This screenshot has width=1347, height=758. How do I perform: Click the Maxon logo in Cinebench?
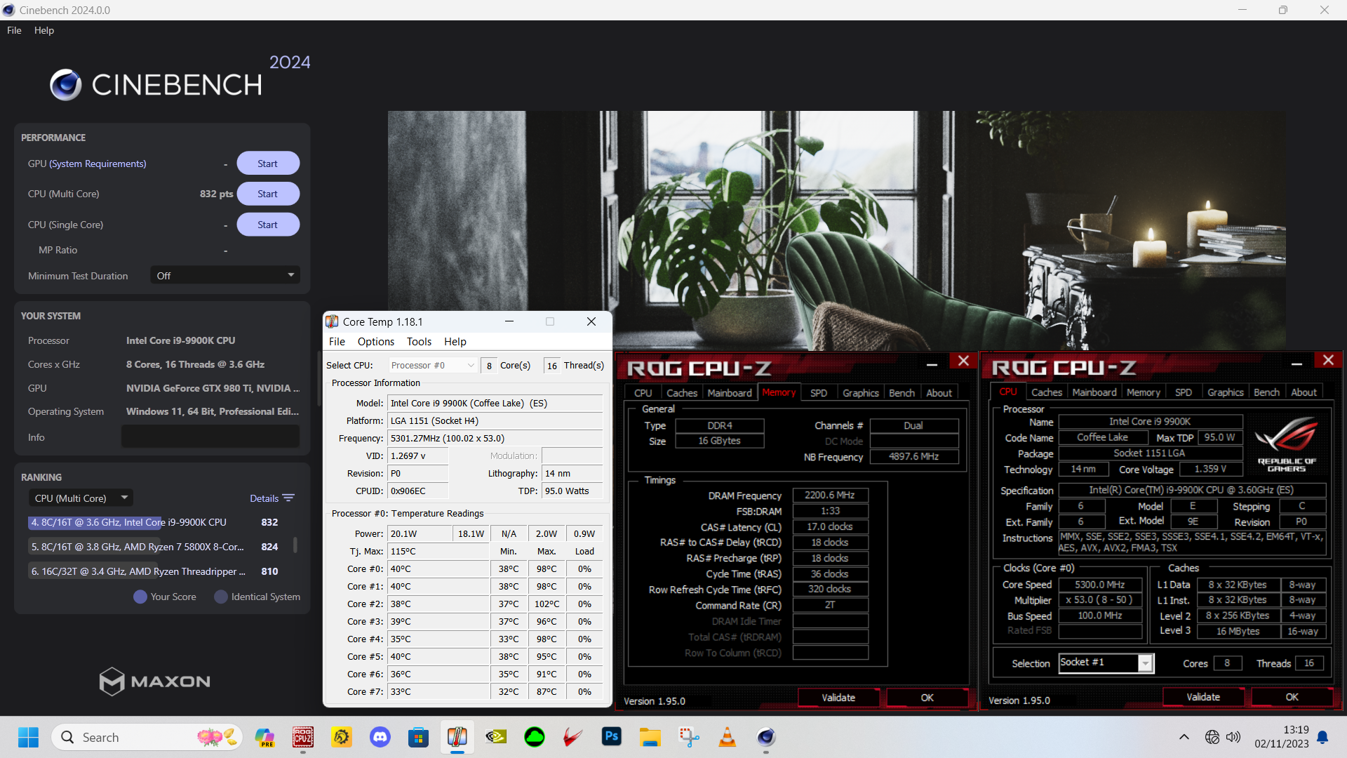(x=154, y=681)
